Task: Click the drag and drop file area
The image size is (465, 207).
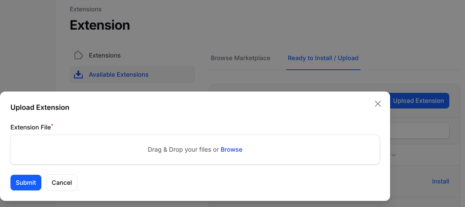Action: pos(195,149)
